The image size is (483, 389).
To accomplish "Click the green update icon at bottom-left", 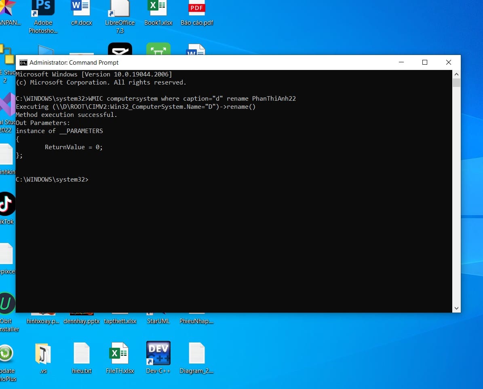I will pyautogui.click(x=6, y=353).
